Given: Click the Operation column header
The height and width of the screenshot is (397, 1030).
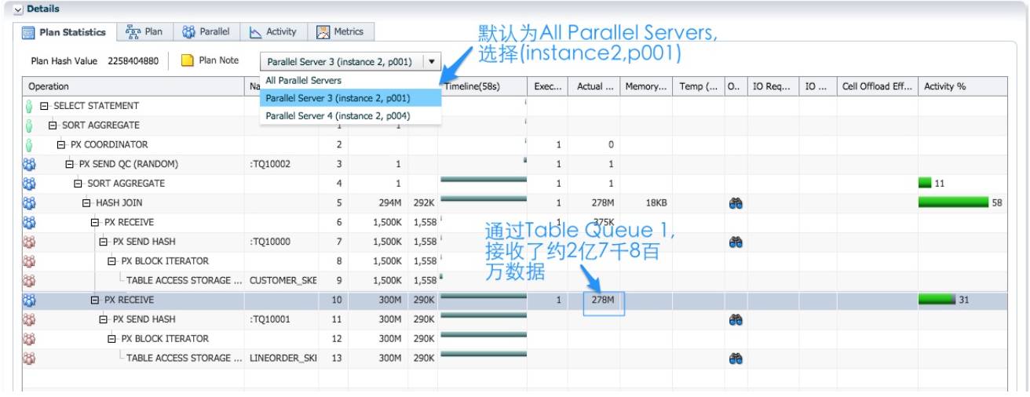Looking at the screenshot, I should pos(133,86).
